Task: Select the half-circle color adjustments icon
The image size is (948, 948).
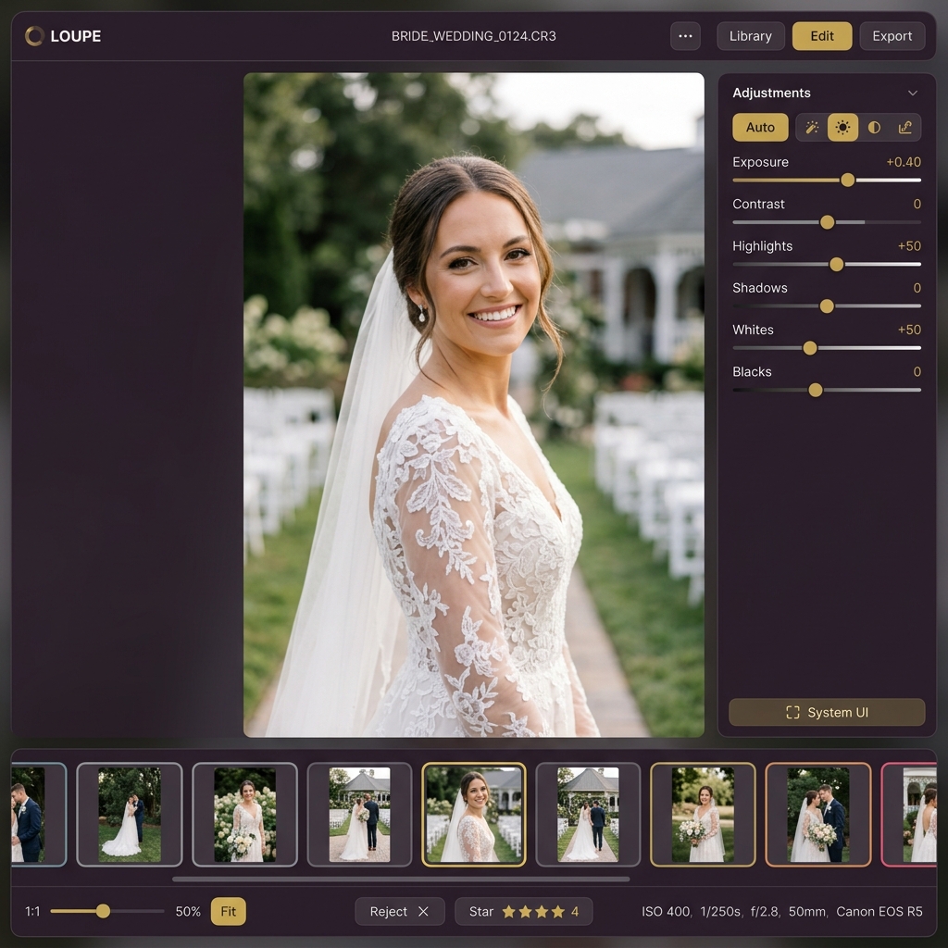Action: pos(874,127)
